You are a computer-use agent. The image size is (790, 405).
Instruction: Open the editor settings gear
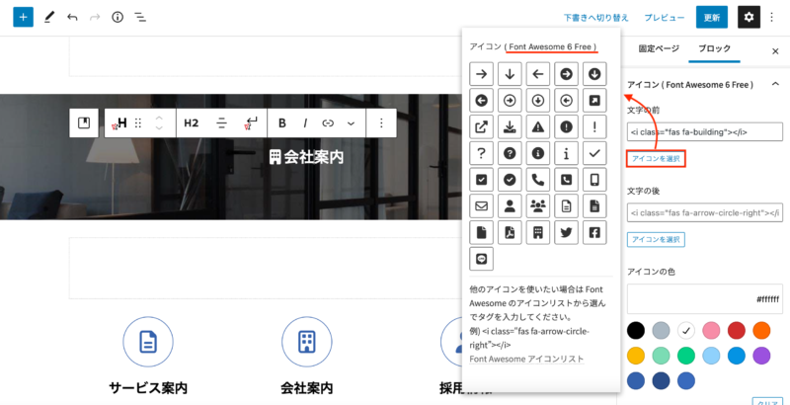click(x=750, y=18)
